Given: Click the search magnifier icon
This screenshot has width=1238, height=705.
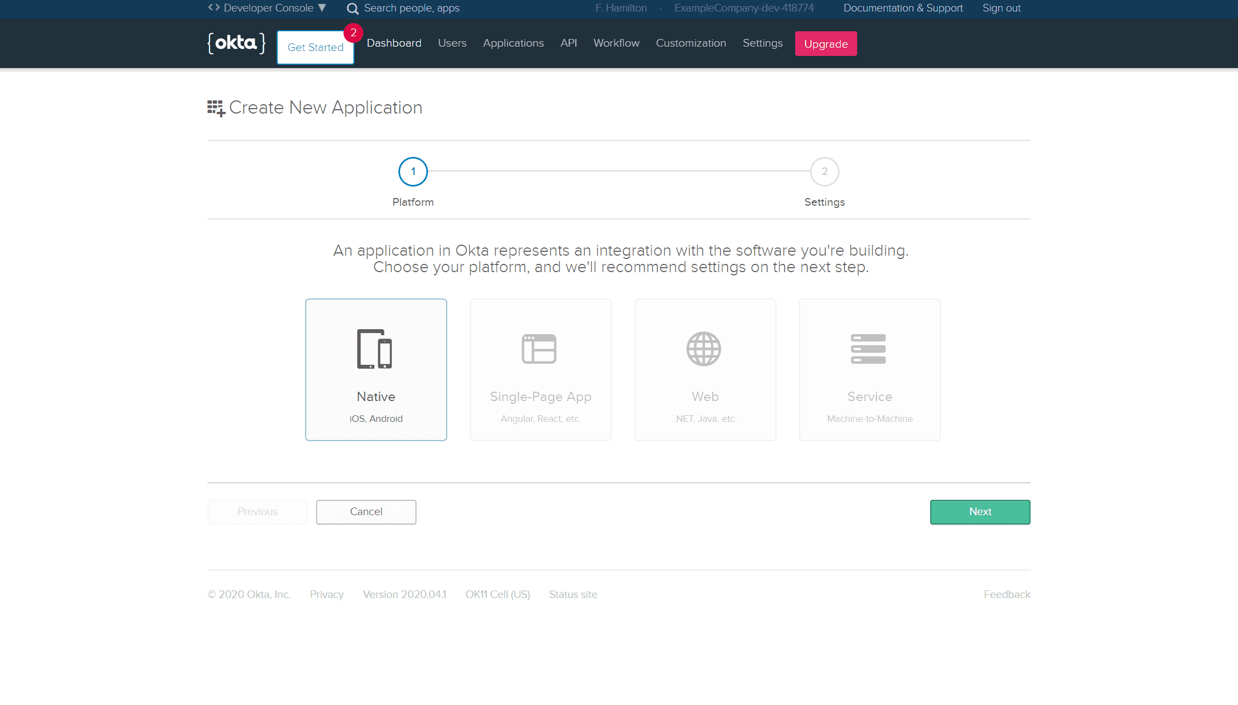Looking at the screenshot, I should point(353,8).
